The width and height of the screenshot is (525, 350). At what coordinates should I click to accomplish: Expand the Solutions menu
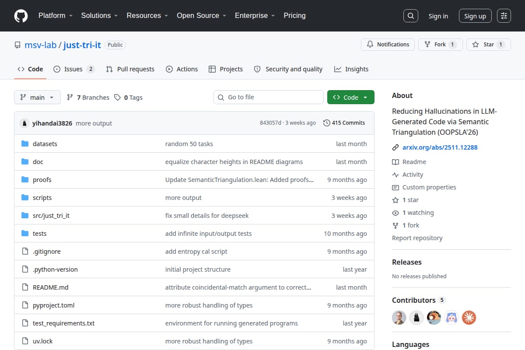[x=99, y=16]
